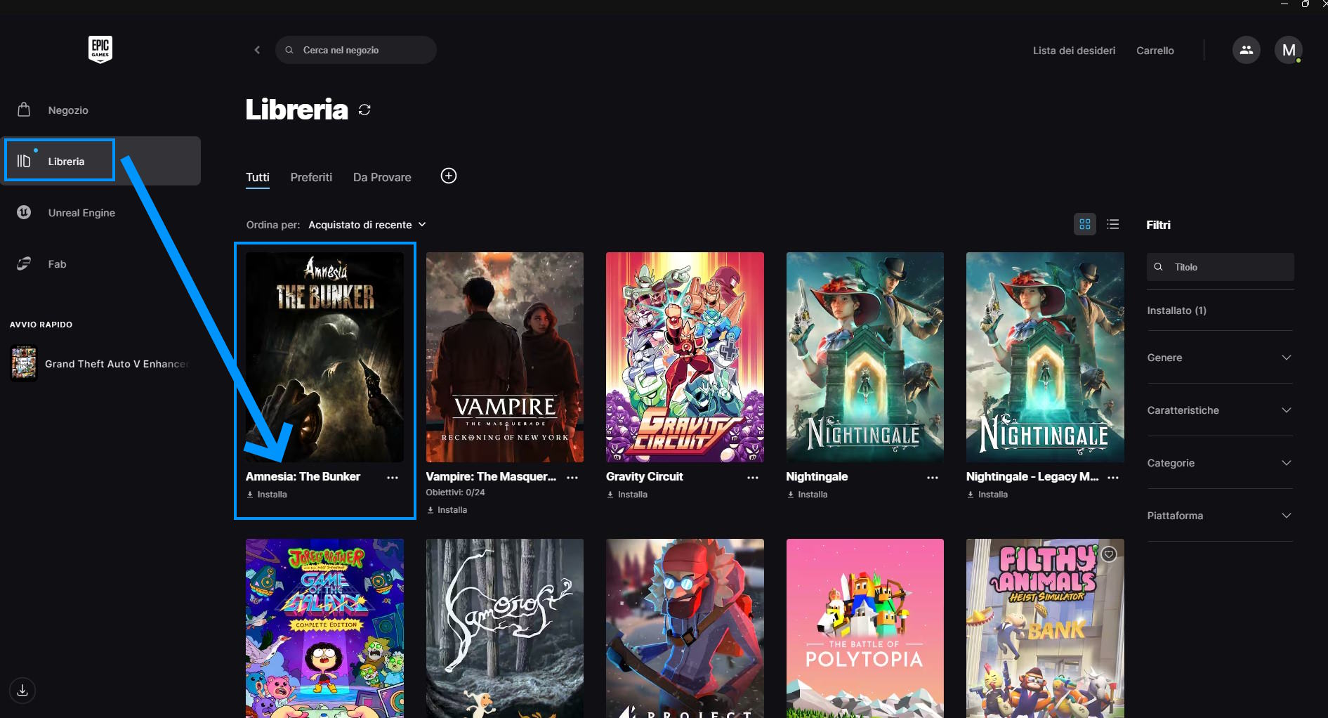Open the Vampire: The Masquerade game thumbnail
Screen dimensions: 1328x718
pyautogui.click(x=504, y=357)
